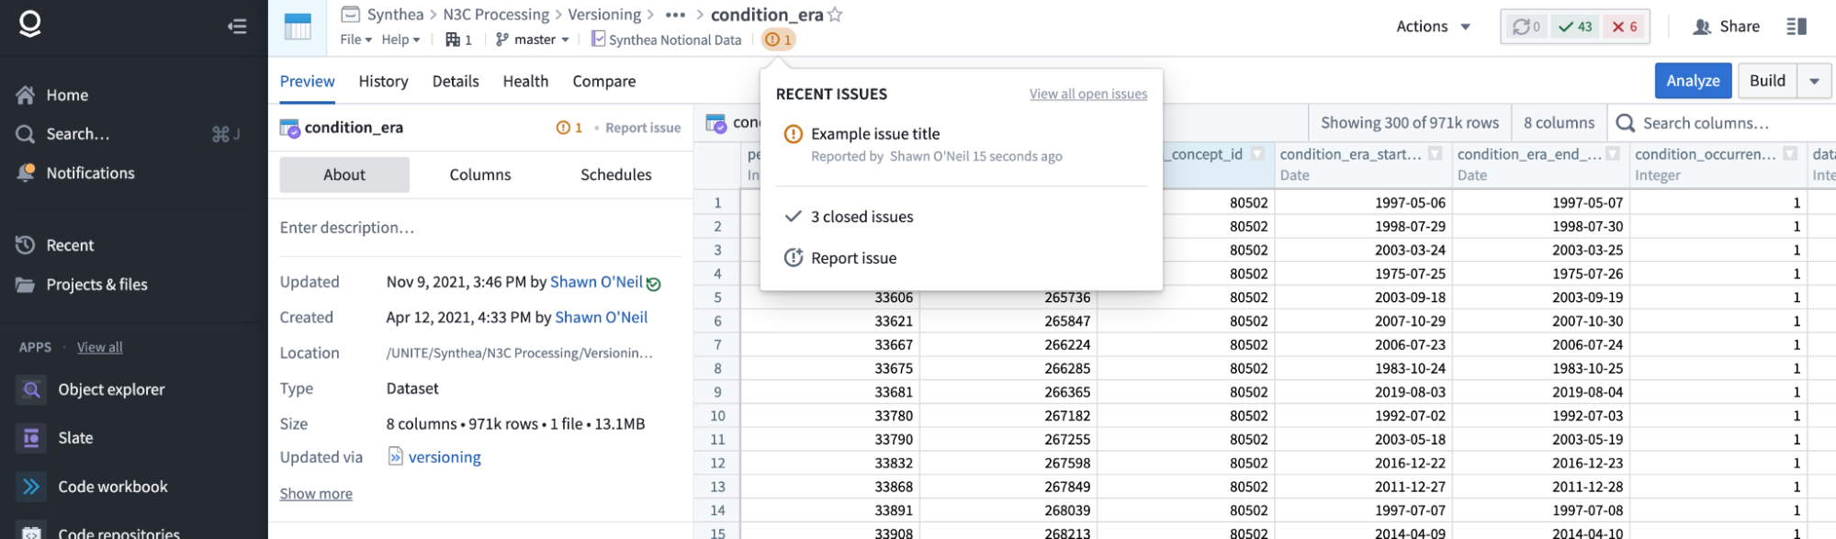The height and width of the screenshot is (539, 1836).
Task: Click View all open issues link
Action: click(x=1087, y=94)
